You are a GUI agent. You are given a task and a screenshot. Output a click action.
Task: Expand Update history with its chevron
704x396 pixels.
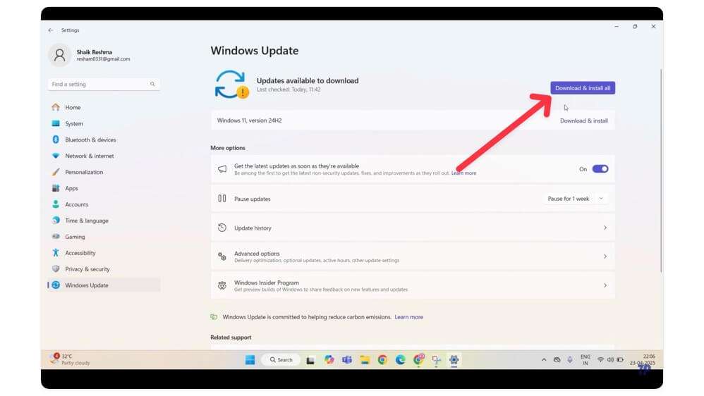[605, 228]
